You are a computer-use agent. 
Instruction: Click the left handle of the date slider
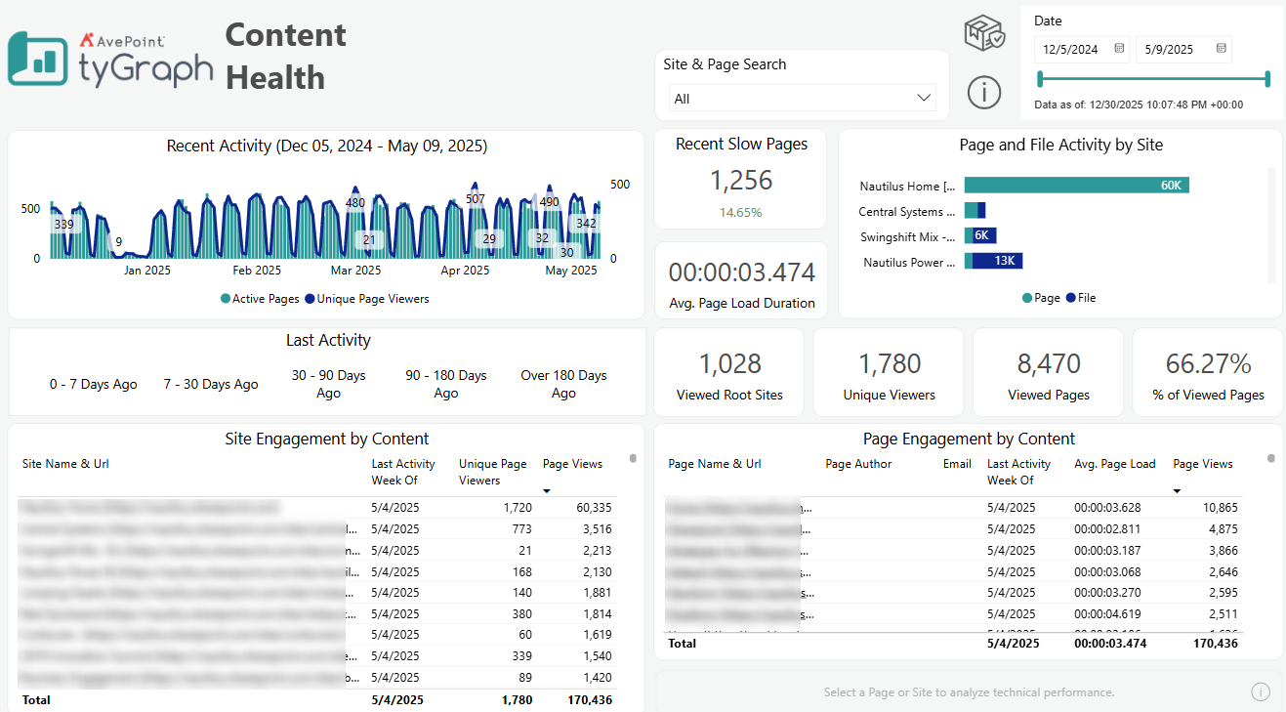coord(1038,76)
